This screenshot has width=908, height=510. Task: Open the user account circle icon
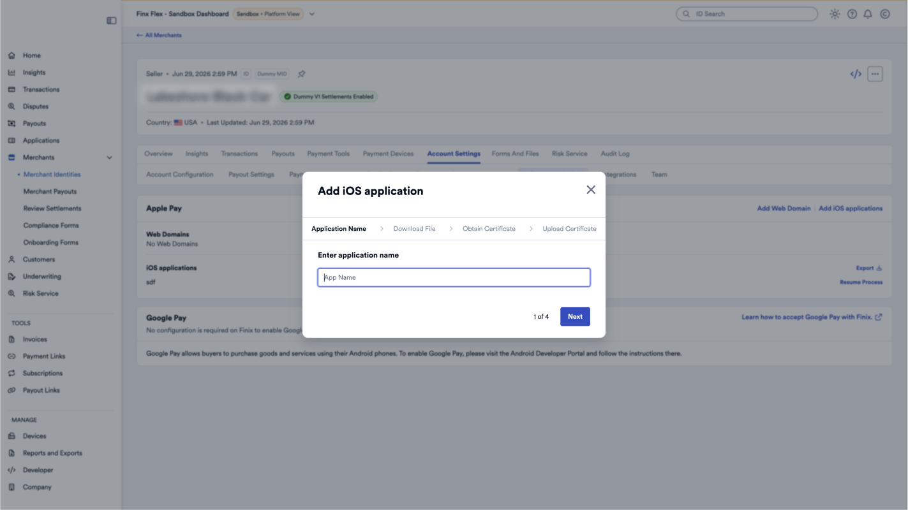885,14
